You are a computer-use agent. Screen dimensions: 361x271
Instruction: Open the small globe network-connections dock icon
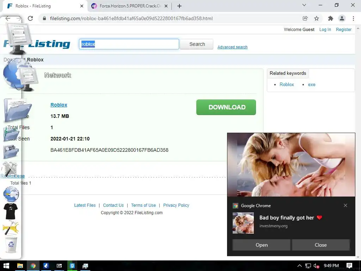[11, 194]
